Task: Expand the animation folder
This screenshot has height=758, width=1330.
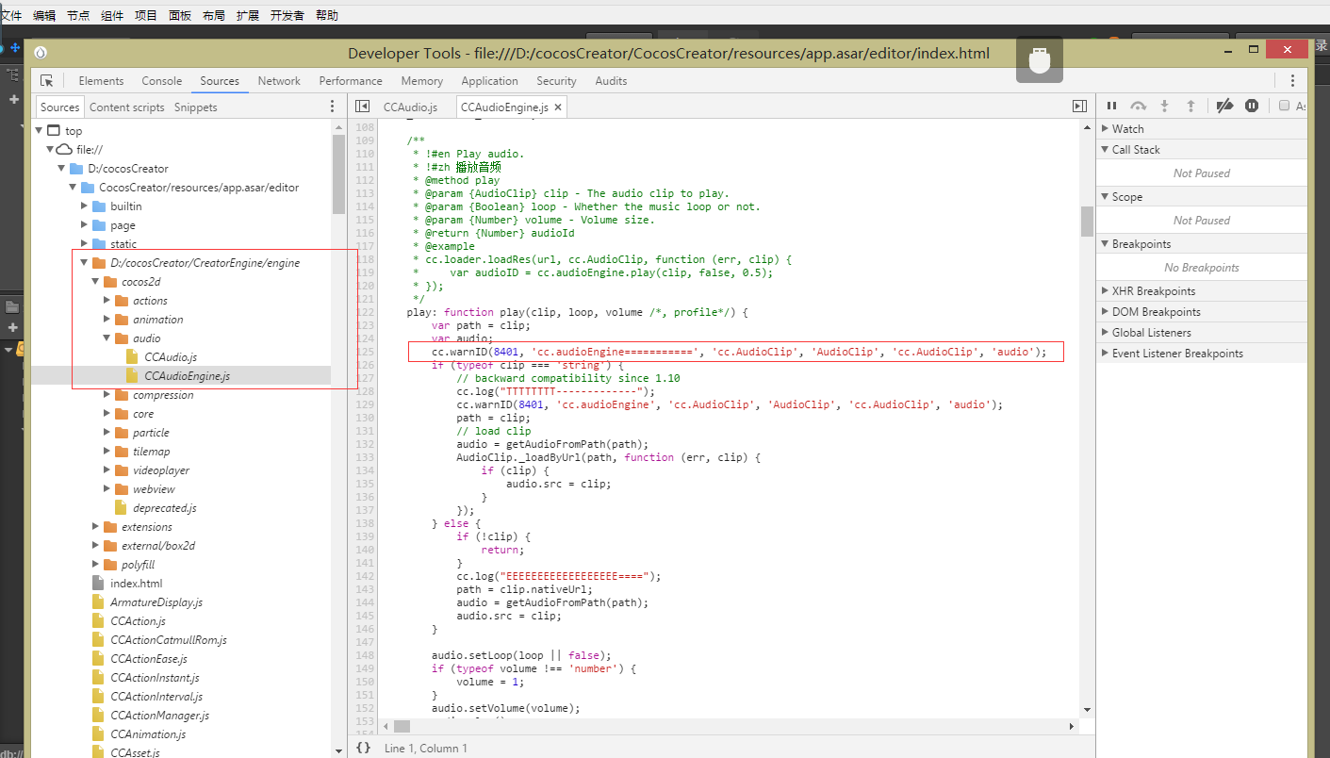Action: 107,320
